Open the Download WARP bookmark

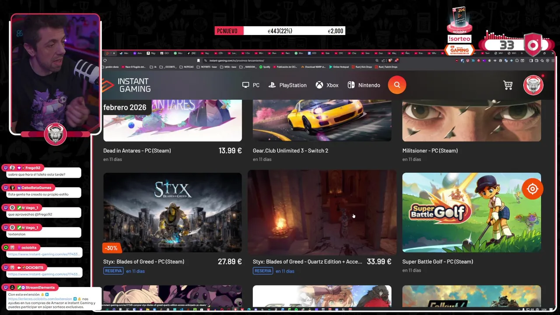pyautogui.click(x=313, y=67)
